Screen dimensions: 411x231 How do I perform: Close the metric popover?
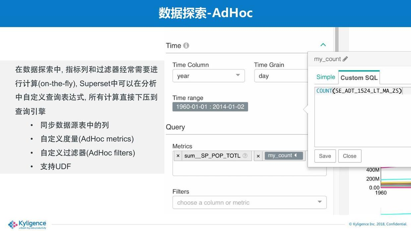(350, 156)
